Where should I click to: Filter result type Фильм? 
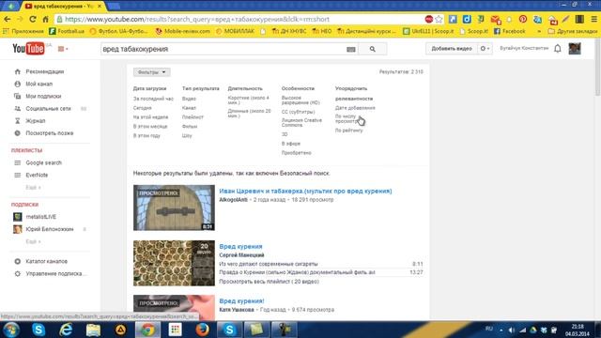190,127
